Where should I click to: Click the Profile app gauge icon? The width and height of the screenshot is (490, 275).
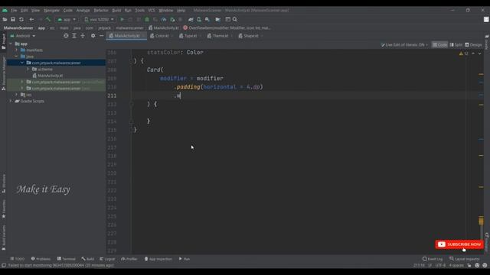(164, 19)
